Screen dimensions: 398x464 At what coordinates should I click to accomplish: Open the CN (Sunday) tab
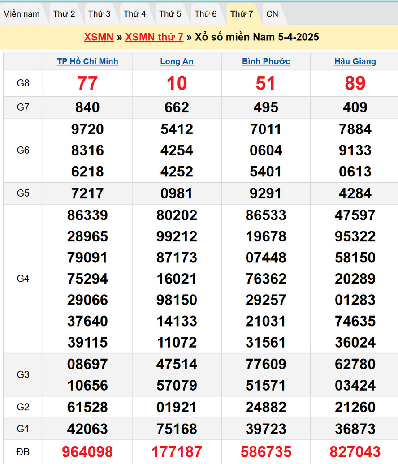tap(272, 14)
